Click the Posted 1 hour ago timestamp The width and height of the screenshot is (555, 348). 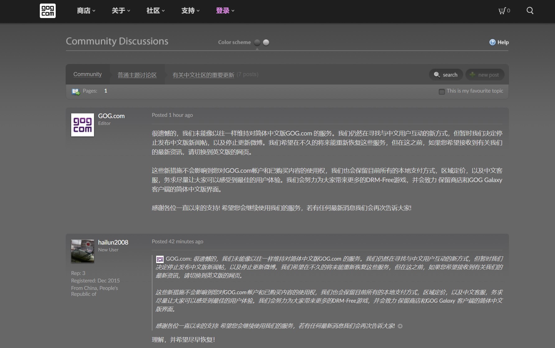click(x=172, y=115)
